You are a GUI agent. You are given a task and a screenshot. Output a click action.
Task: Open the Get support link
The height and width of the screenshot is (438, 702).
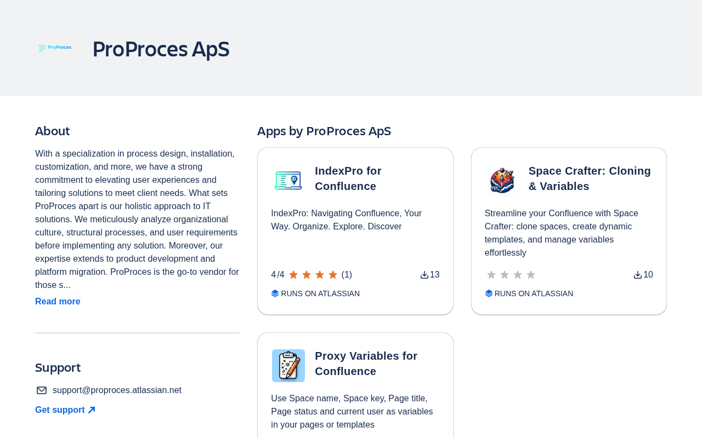pyautogui.click(x=60, y=410)
